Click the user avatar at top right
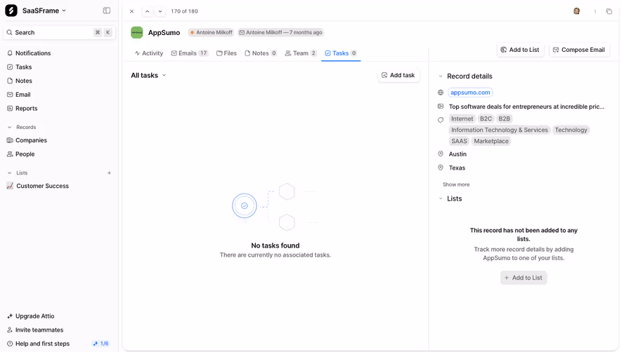 [577, 11]
